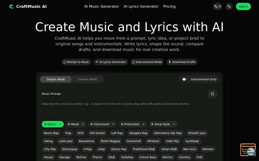259x161 pixels.
Task: Select the J-Pop genre tag
Action: 101,149
